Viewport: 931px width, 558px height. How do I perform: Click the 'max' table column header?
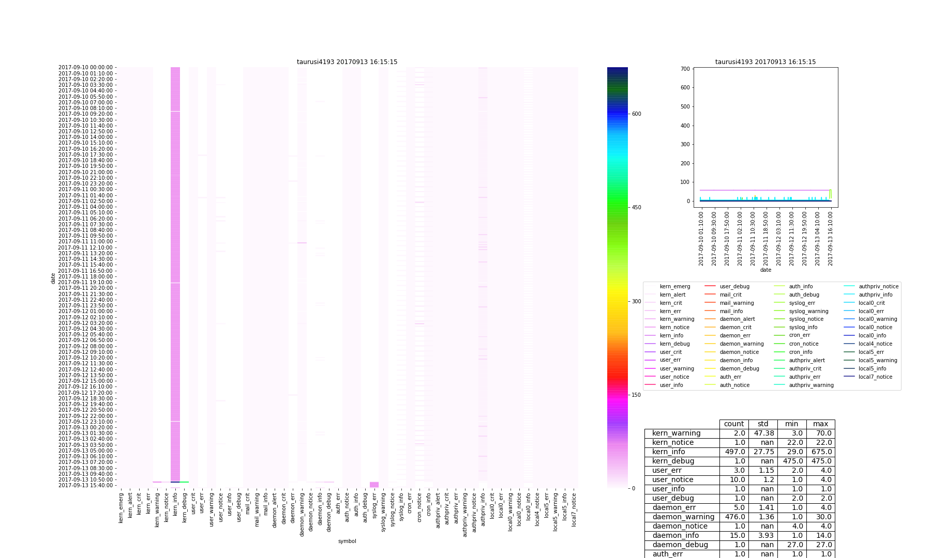[820, 424]
